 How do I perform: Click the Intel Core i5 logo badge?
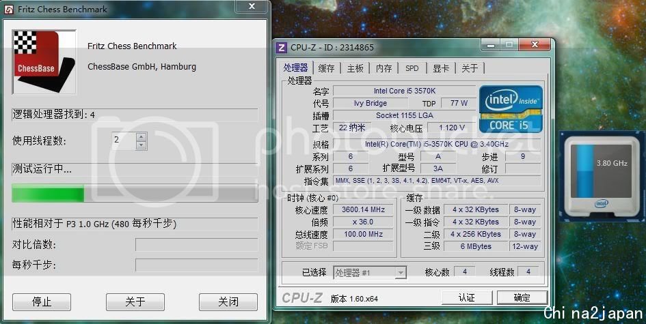click(x=511, y=109)
